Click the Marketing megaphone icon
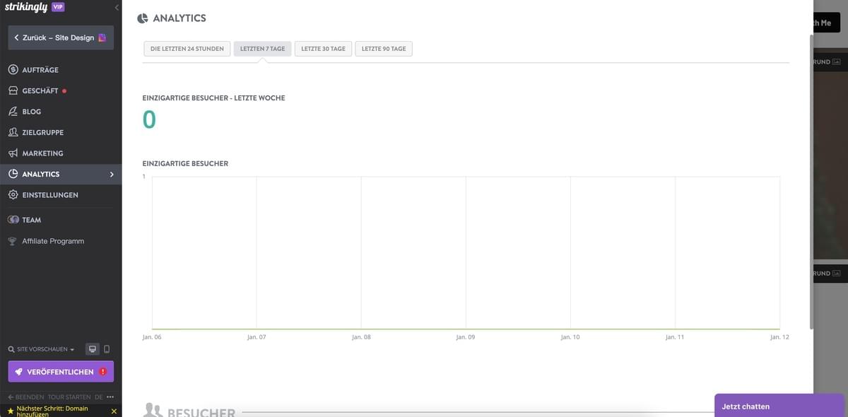 13,153
